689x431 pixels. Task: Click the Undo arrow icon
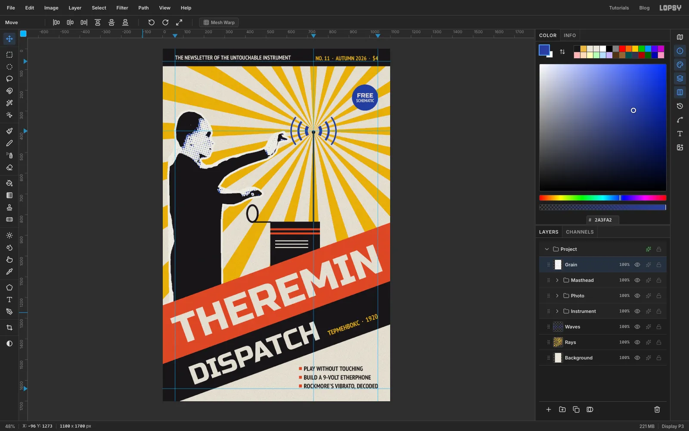[x=152, y=22]
